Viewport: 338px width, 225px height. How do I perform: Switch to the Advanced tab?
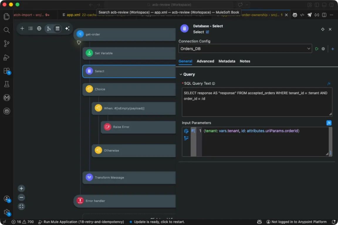point(205,61)
